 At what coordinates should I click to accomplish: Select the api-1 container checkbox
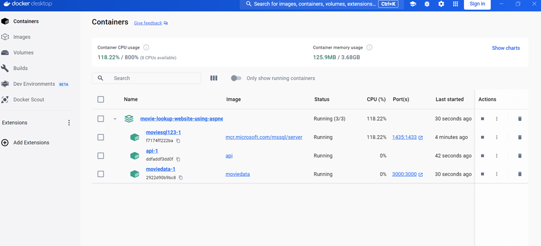tap(101, 156)
